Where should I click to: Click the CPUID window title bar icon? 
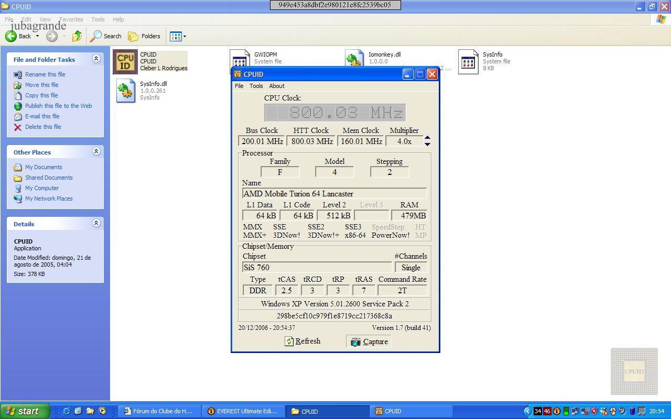pyautogui.click(x=237, y=74)
